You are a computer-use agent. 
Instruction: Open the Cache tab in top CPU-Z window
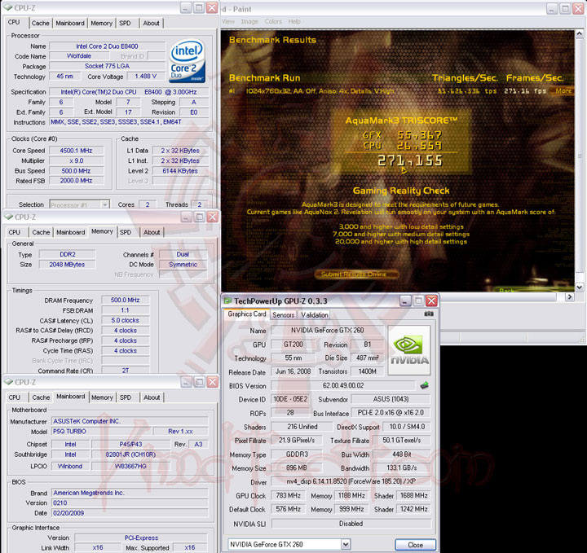pyautogui.click(x=41, y=23)
